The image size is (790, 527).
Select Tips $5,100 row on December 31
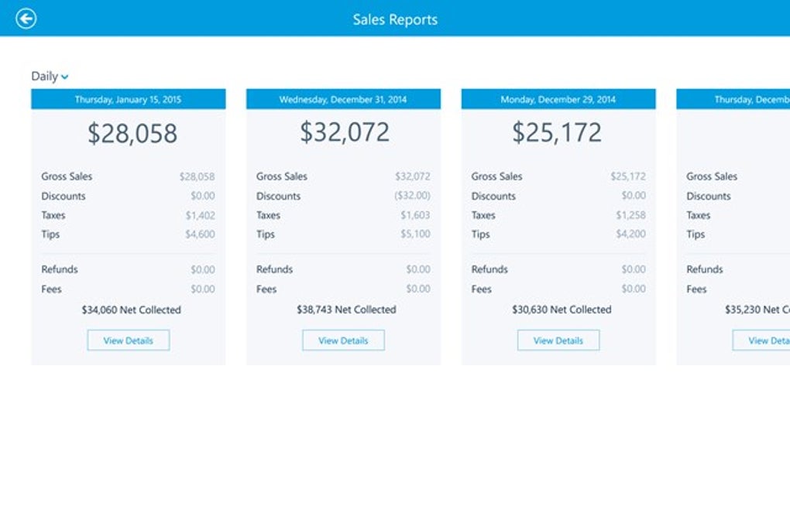coord(343,234)
